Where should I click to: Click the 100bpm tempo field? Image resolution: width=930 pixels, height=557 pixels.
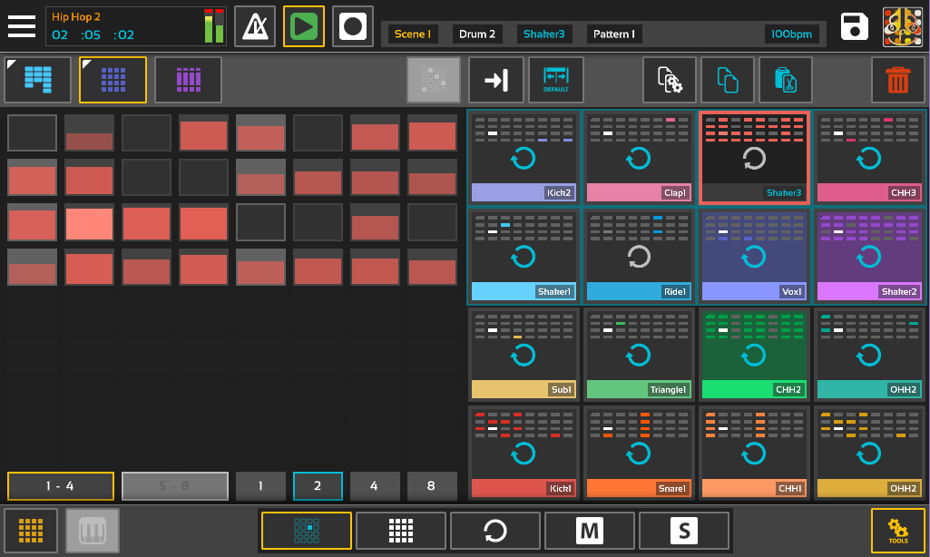792,34
